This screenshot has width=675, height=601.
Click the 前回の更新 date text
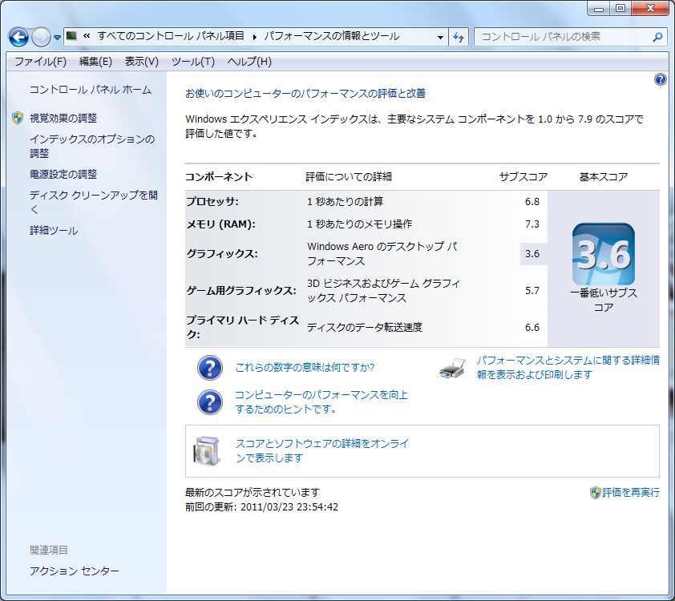[x=261, y=506]
